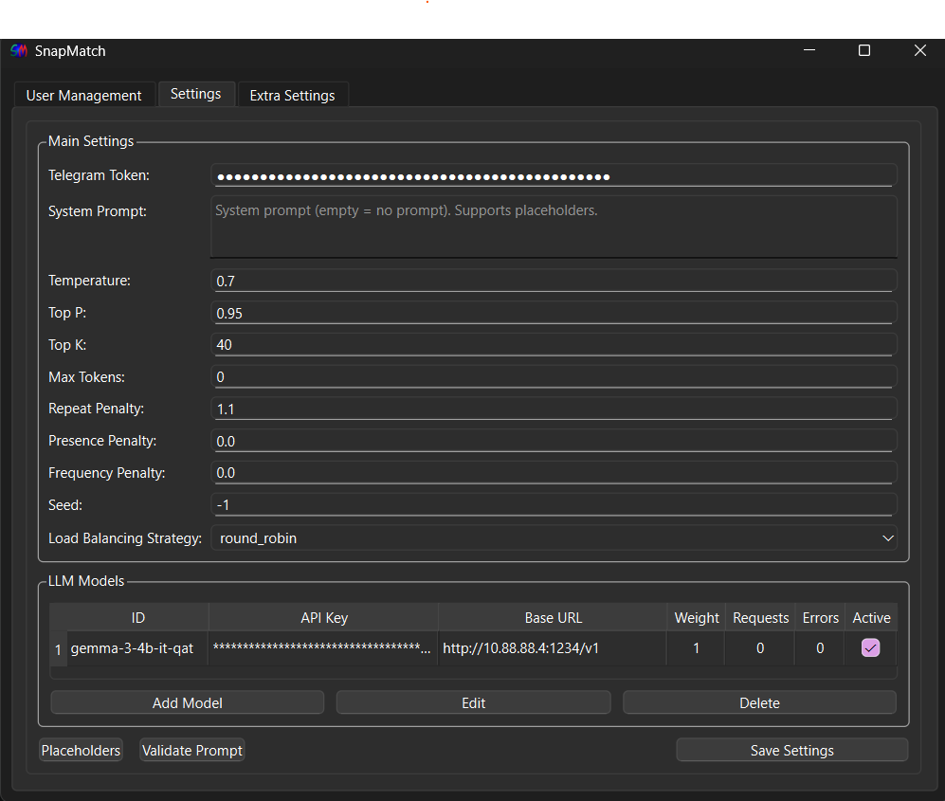Click the Add Model button
Image resolution: width=945 pixels, height=801 pixels.
188,702
